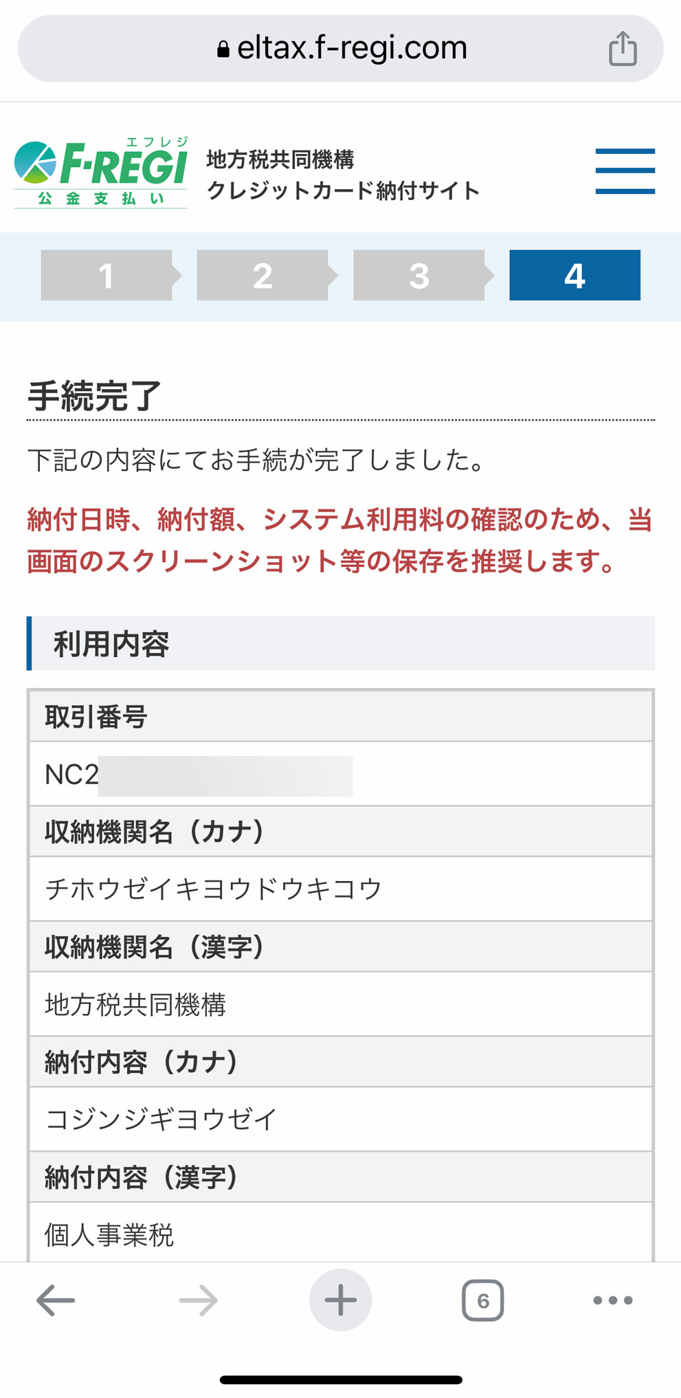Open a new tab with plus button
This screenshot has height=1398, width=681.
(340, 1300)
